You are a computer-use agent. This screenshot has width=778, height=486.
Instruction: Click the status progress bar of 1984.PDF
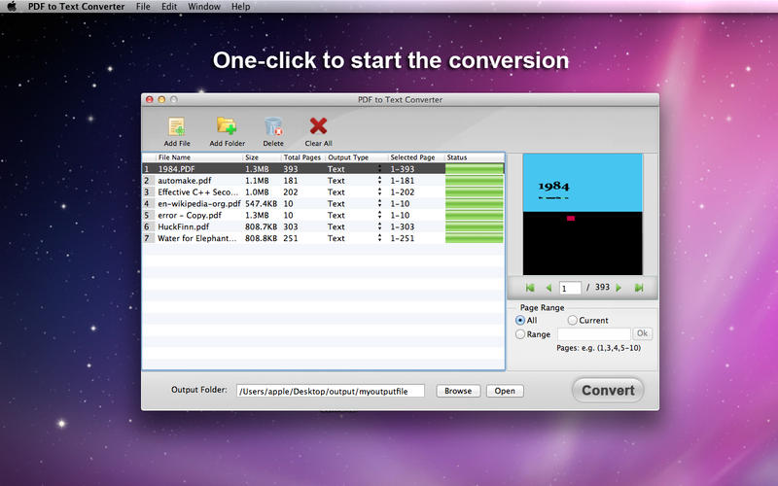pyautogui.click(x=475, y=168)
